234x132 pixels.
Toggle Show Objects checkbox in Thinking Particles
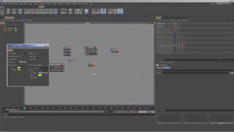coord(19,59)
